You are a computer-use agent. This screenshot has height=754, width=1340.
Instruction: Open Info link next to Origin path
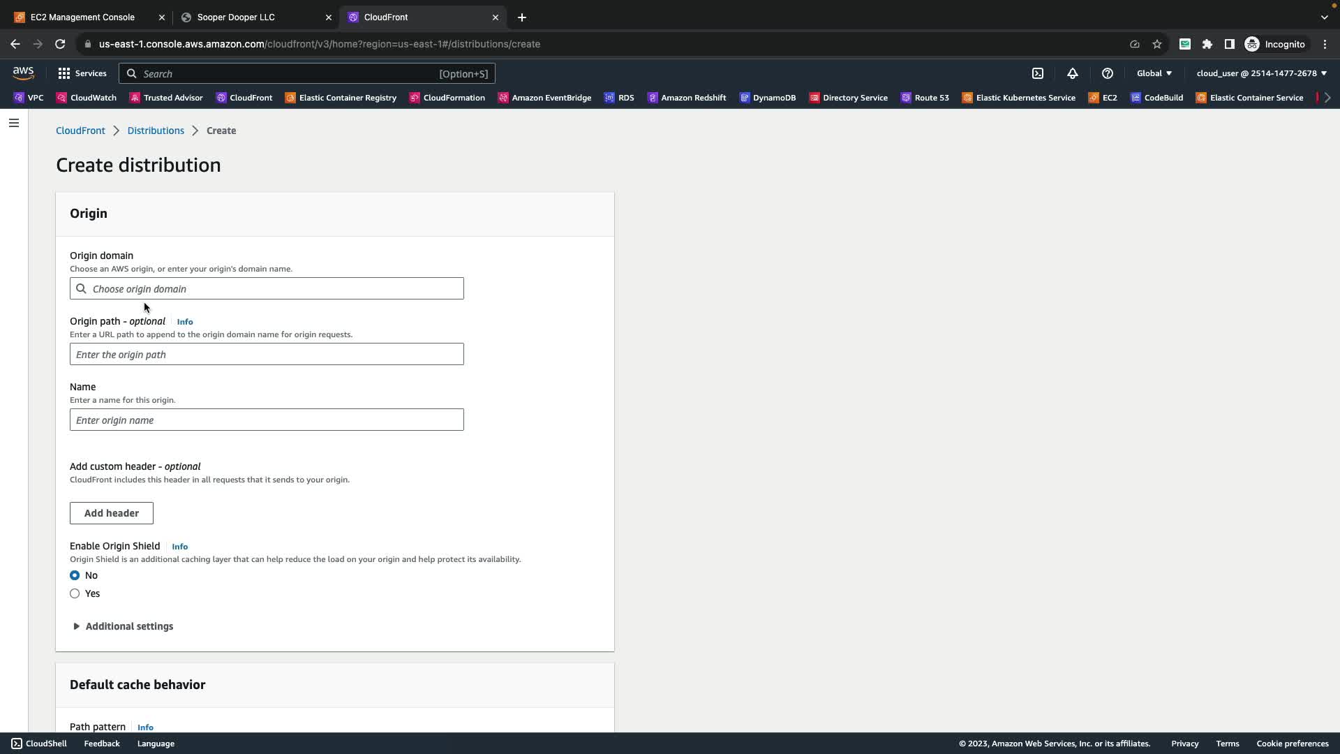pyautogui.click(x=185, y=322)
